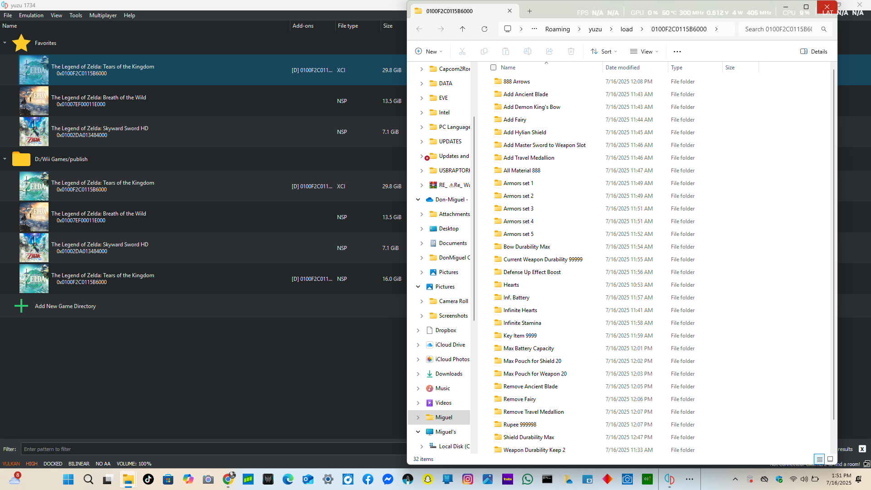Tick the select-all checkbox beside Name

click(494, 68)
